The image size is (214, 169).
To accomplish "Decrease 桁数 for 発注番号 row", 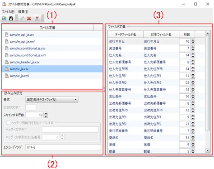I will 193,50.
